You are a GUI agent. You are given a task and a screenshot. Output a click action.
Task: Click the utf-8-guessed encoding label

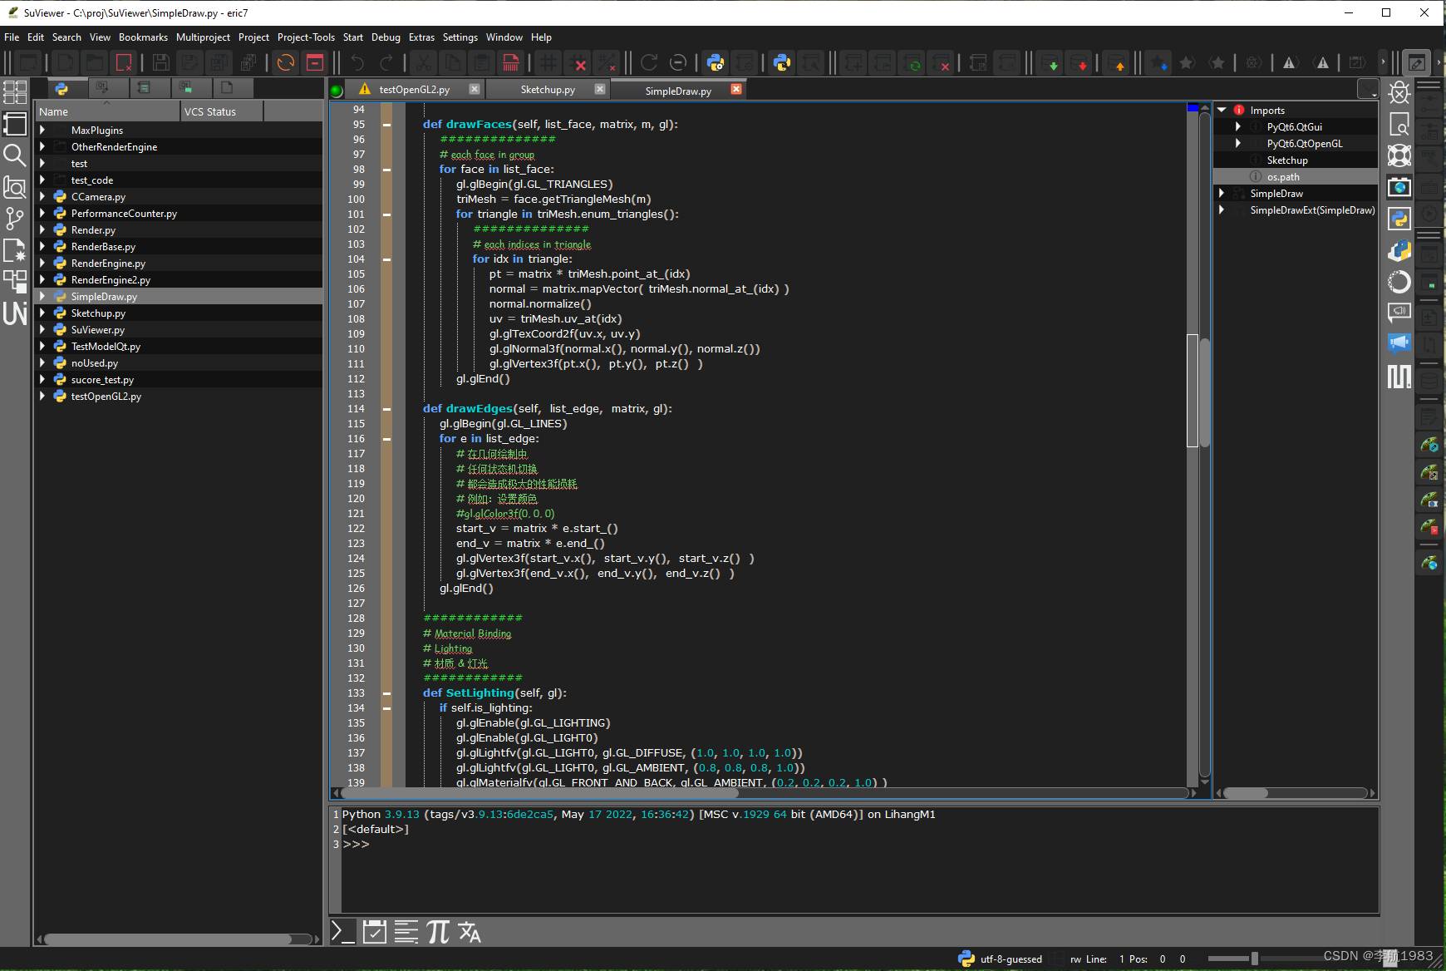[1011, 959]
